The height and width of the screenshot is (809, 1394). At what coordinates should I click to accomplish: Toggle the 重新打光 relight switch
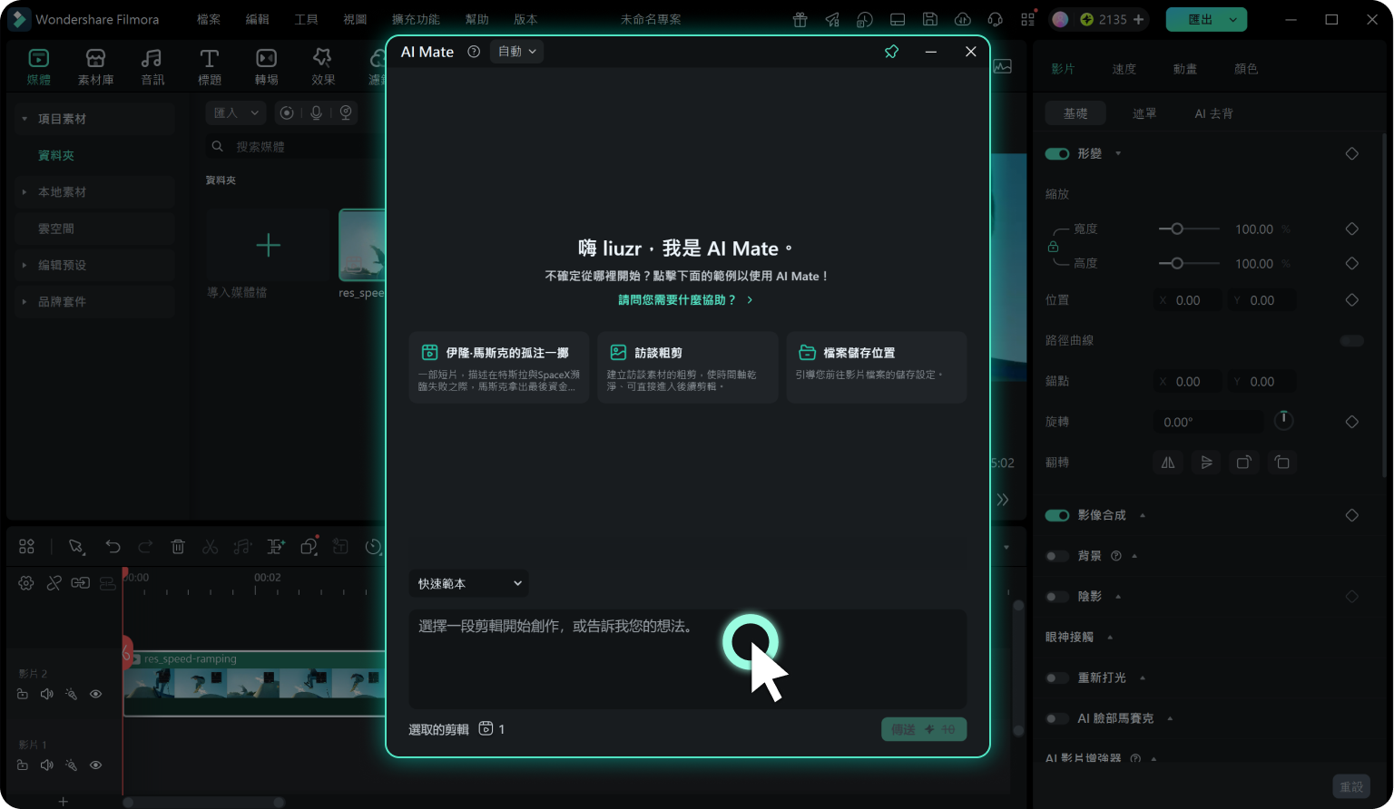pyautogui.click(x=1057, y=677)
